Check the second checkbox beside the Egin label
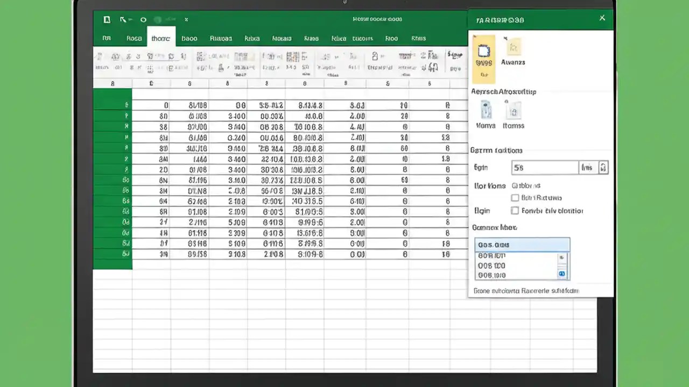689x387 pixels. pos(515,211)
